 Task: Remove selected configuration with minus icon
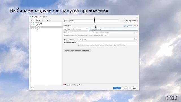[x=34, y=20]
